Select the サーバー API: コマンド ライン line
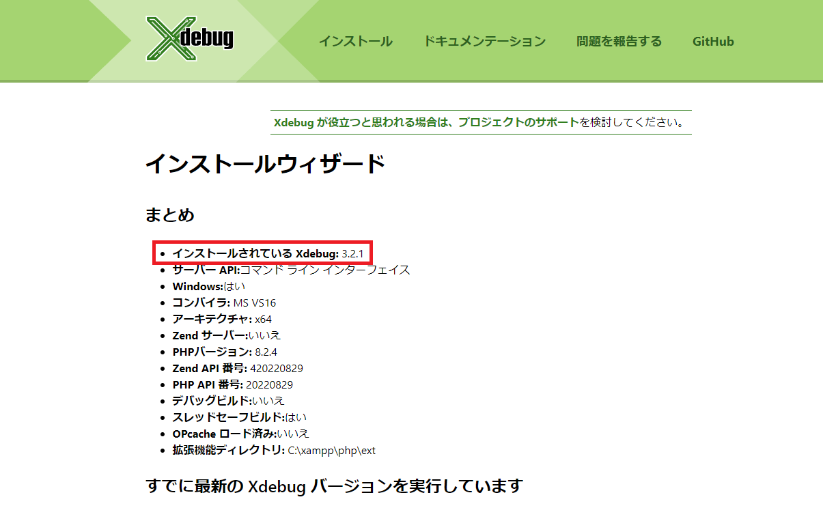The height and width of the screenshot is (508, 823). tap(291, 270)
